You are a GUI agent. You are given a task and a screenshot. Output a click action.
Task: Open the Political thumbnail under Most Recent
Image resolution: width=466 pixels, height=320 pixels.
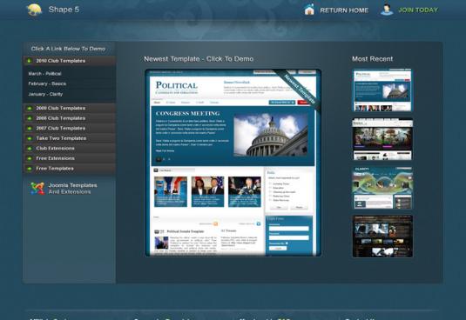[382, 90]
